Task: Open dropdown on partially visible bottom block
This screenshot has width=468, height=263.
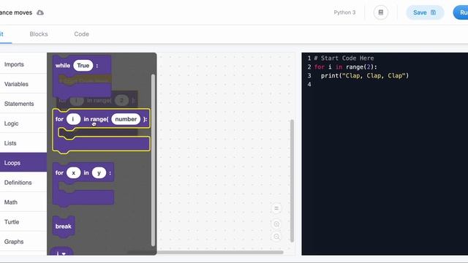Action: pyautogui.click(x=64, y=254)
